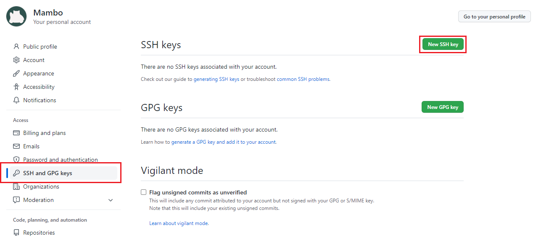This screenshot has width=541, height=238.
Task: Click the Emails envelope icon
Action: (x=16, y=146)
